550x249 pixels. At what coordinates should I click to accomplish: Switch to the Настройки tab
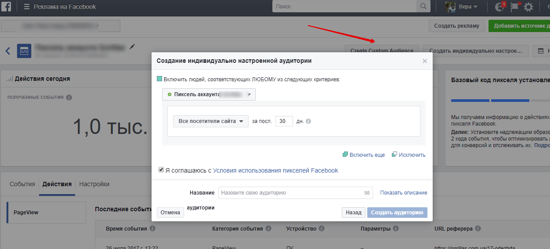click(94, 184)
